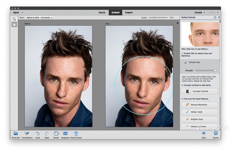Click Increase Contrast button
231x152 pixels.
(199, 91)
